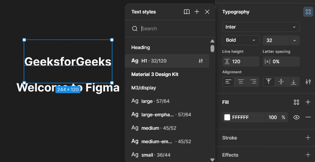Click the Welcome to Figma text
Viewport: 315px width, 162px height.
click(68, 88)
